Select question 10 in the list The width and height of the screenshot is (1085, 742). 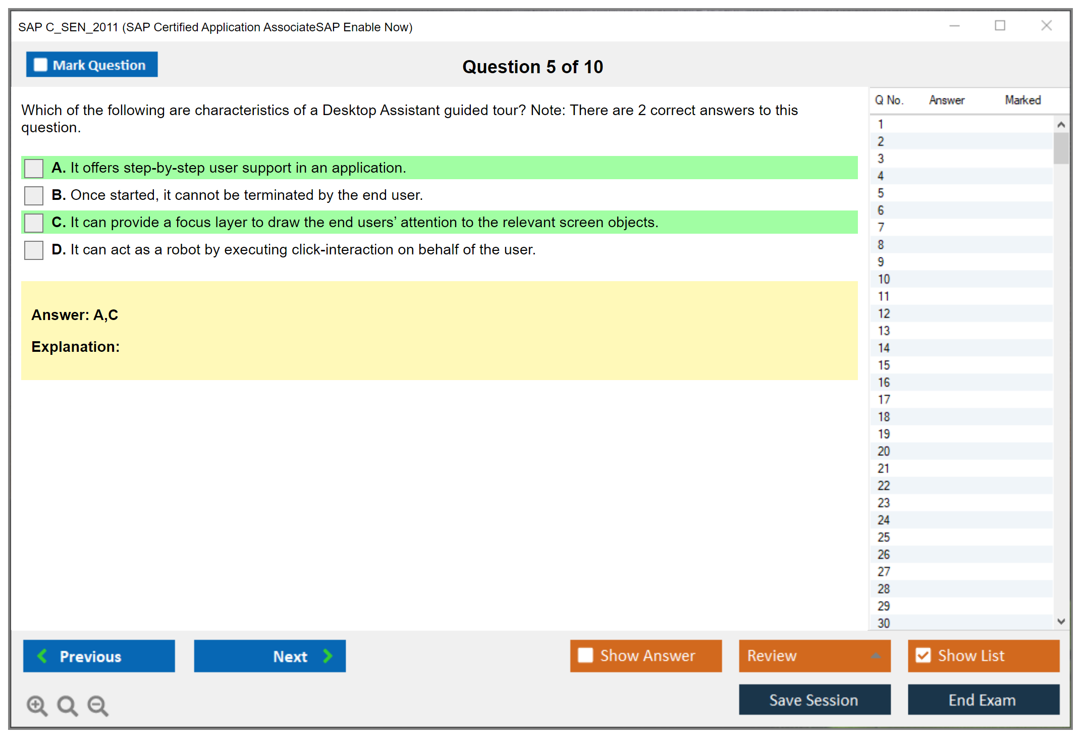click(884, 279)
